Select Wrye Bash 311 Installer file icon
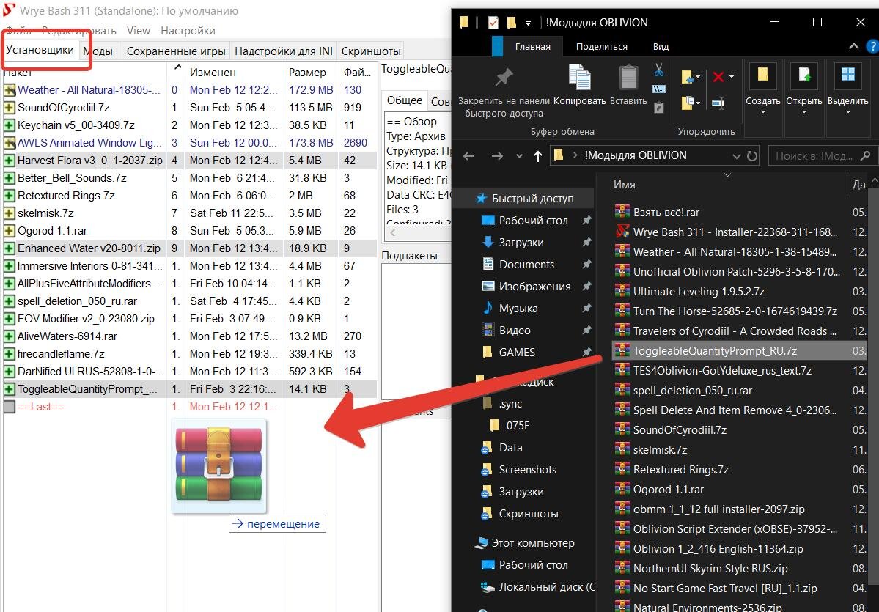 tap(622, 232)
